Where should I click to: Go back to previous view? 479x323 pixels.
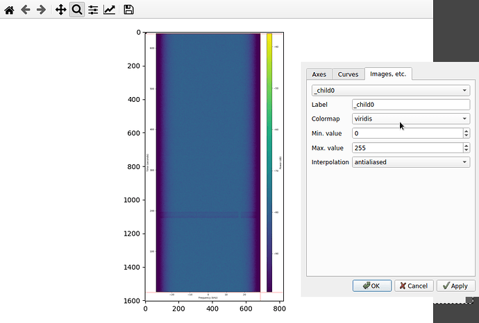pyautogui.click(x=25, y=10)
